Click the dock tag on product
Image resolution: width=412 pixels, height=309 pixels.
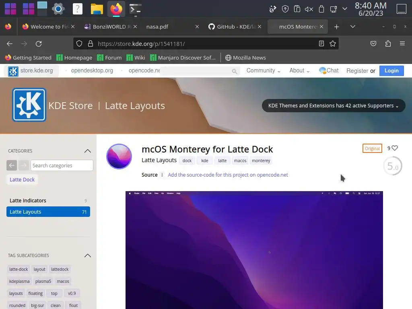pyautogui.click(x=187, y=161)
